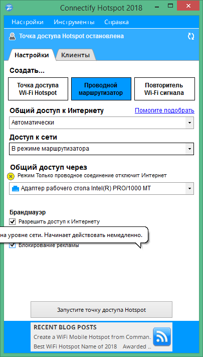Open the Инструменты menu
The height and width of the screenshot is (357, 203).
(x=74, y=22)
